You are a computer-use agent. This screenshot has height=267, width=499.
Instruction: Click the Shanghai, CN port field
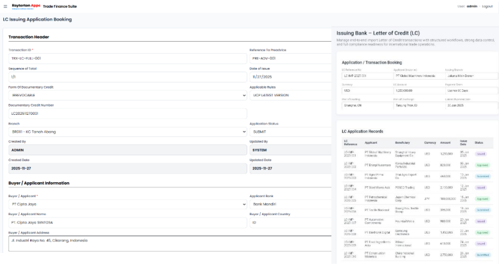(367, 106)
